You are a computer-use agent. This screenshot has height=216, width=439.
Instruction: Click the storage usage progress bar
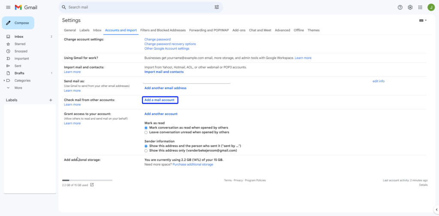(87, 180)
